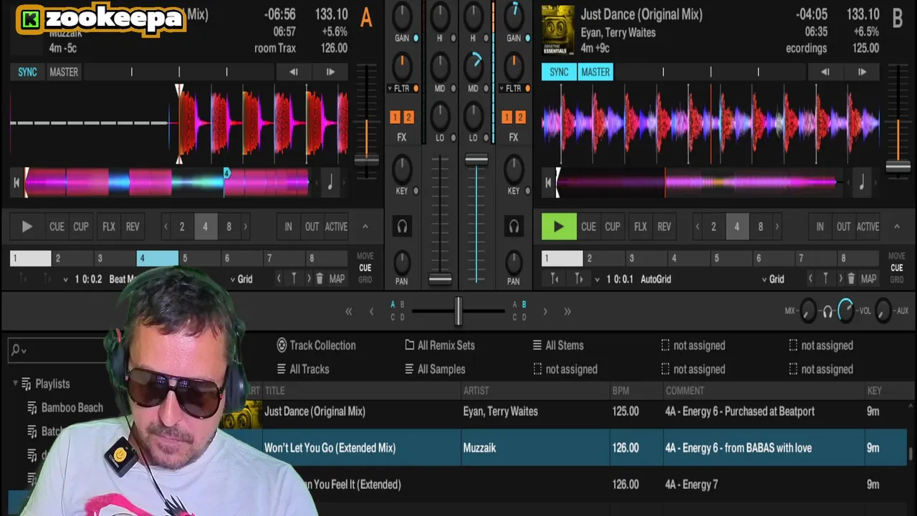Go to previous cue marker on deck B
917x516 pixels.
(554, 279)
